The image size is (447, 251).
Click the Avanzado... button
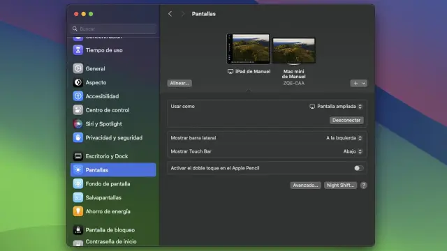point(306,185)
